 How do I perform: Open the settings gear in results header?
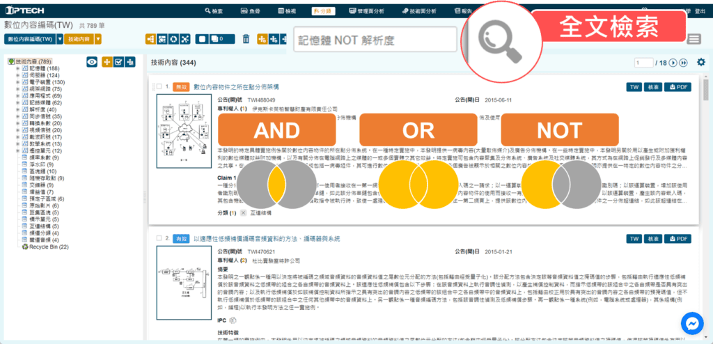(x=700, y=62)
